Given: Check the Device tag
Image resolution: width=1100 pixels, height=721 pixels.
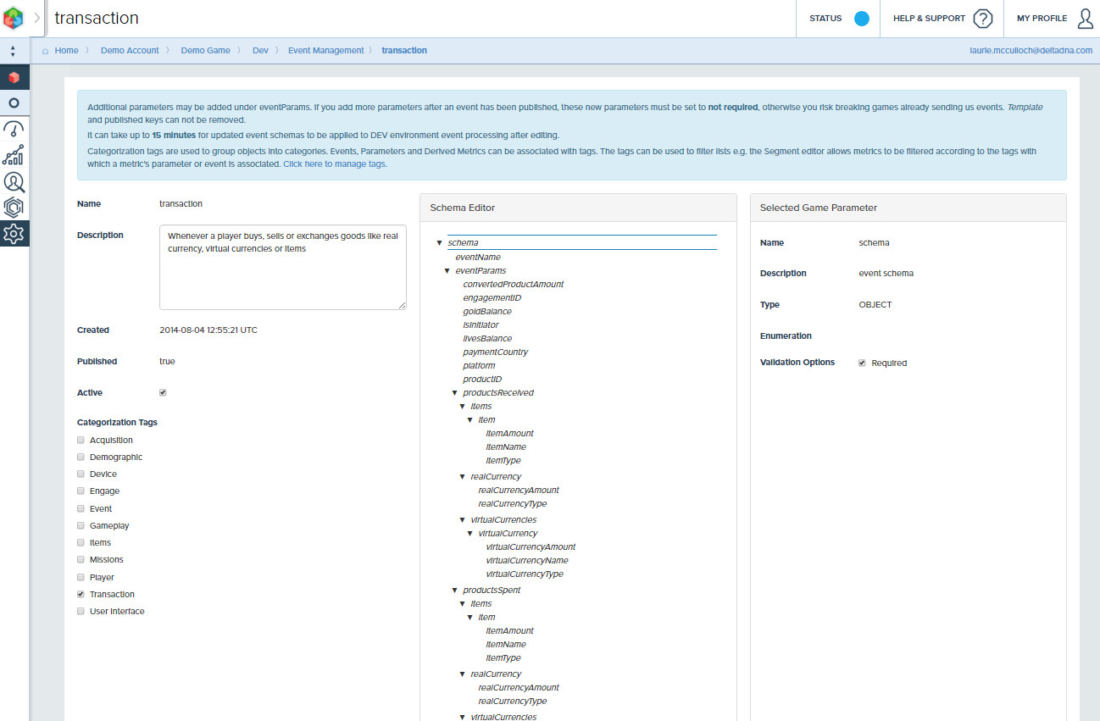Looking at the screenshot, I should 81,474.
